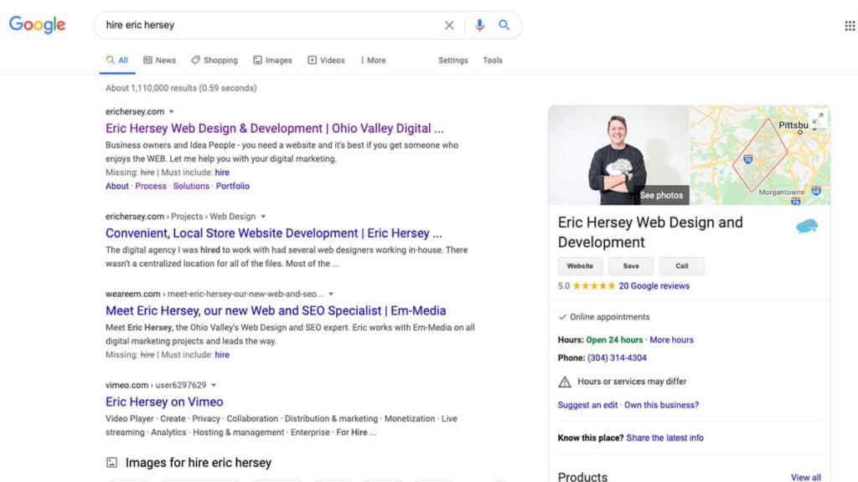The width and height of the screenshot is (858, 482).
Task: Expand the erichersey.com result dropdown arrow
Action: (x=172, y=111)
